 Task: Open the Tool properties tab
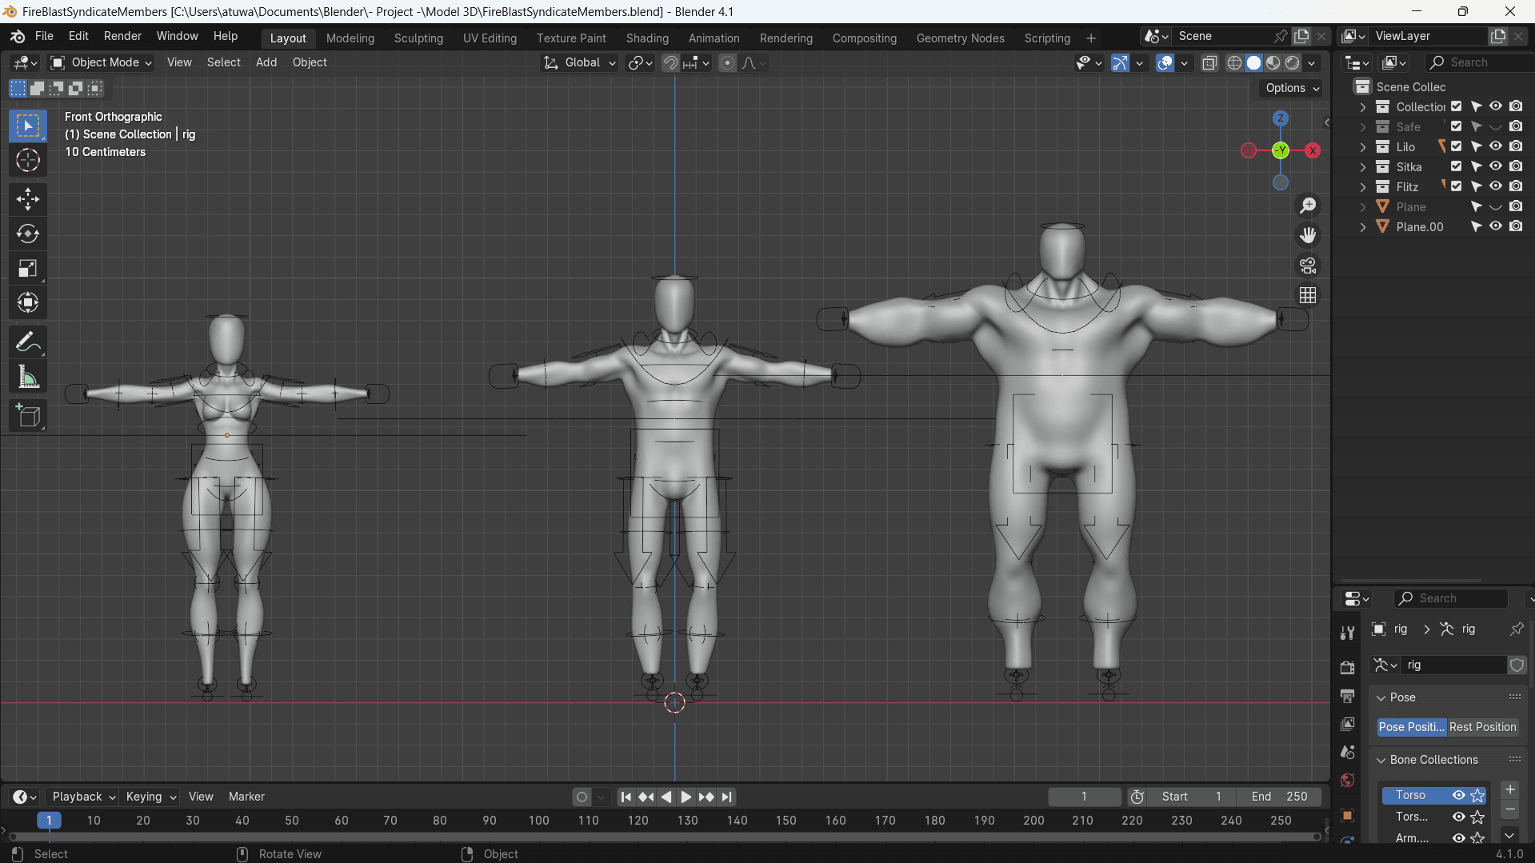tap(1348, 633)
